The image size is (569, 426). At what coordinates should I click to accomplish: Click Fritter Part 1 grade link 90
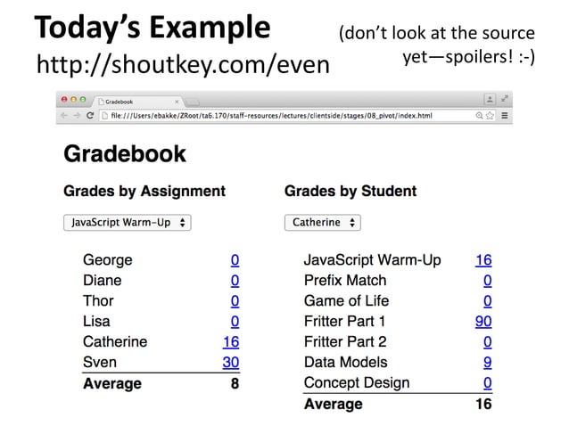tap(483, 321)
